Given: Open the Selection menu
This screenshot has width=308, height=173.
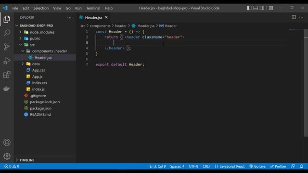Looking at the screenshot, I should (x=41, y=8).
